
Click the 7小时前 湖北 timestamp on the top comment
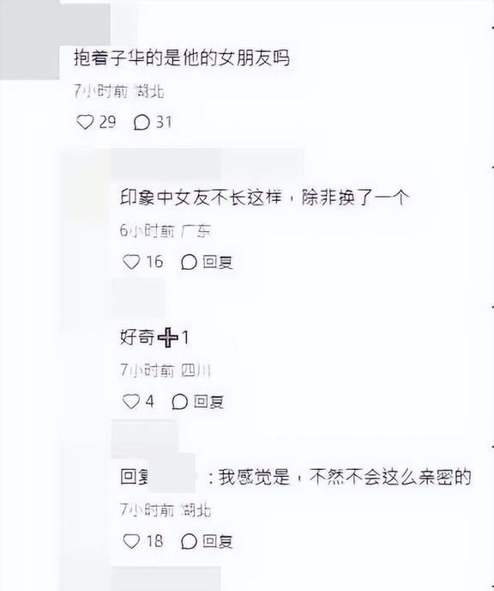click(x=119, y=91)
